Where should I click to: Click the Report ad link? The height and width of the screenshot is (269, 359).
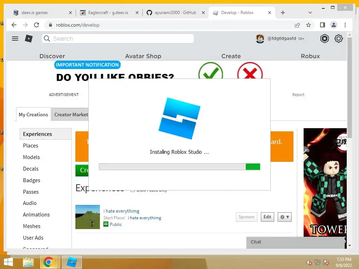coord(298,95)
